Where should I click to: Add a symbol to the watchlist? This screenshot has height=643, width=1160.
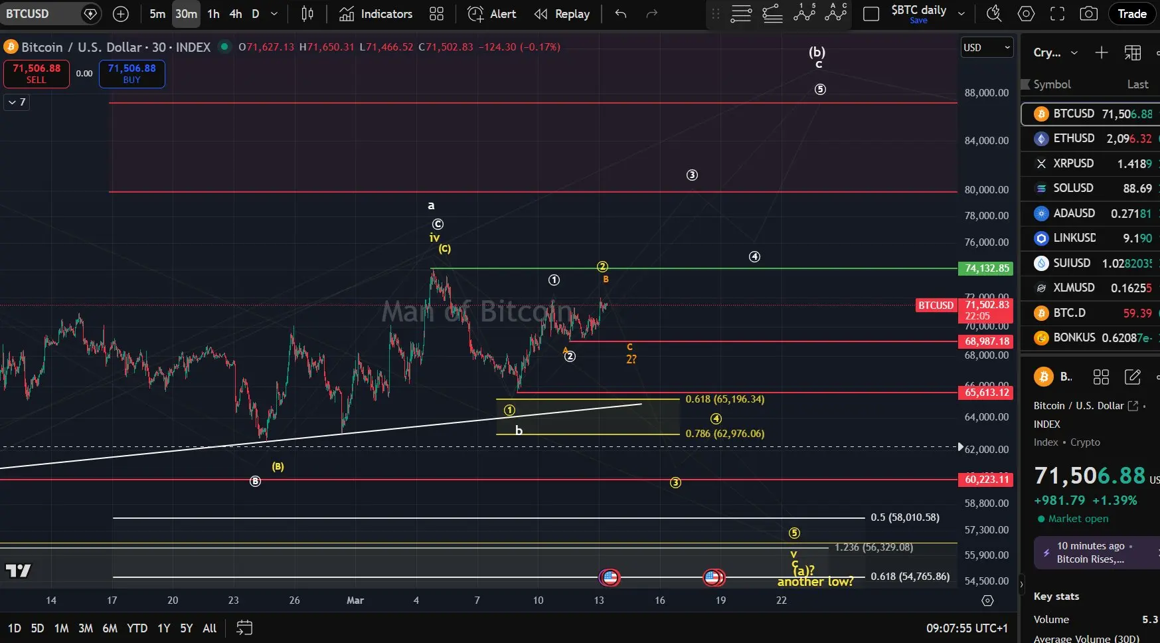[1102, 52]
